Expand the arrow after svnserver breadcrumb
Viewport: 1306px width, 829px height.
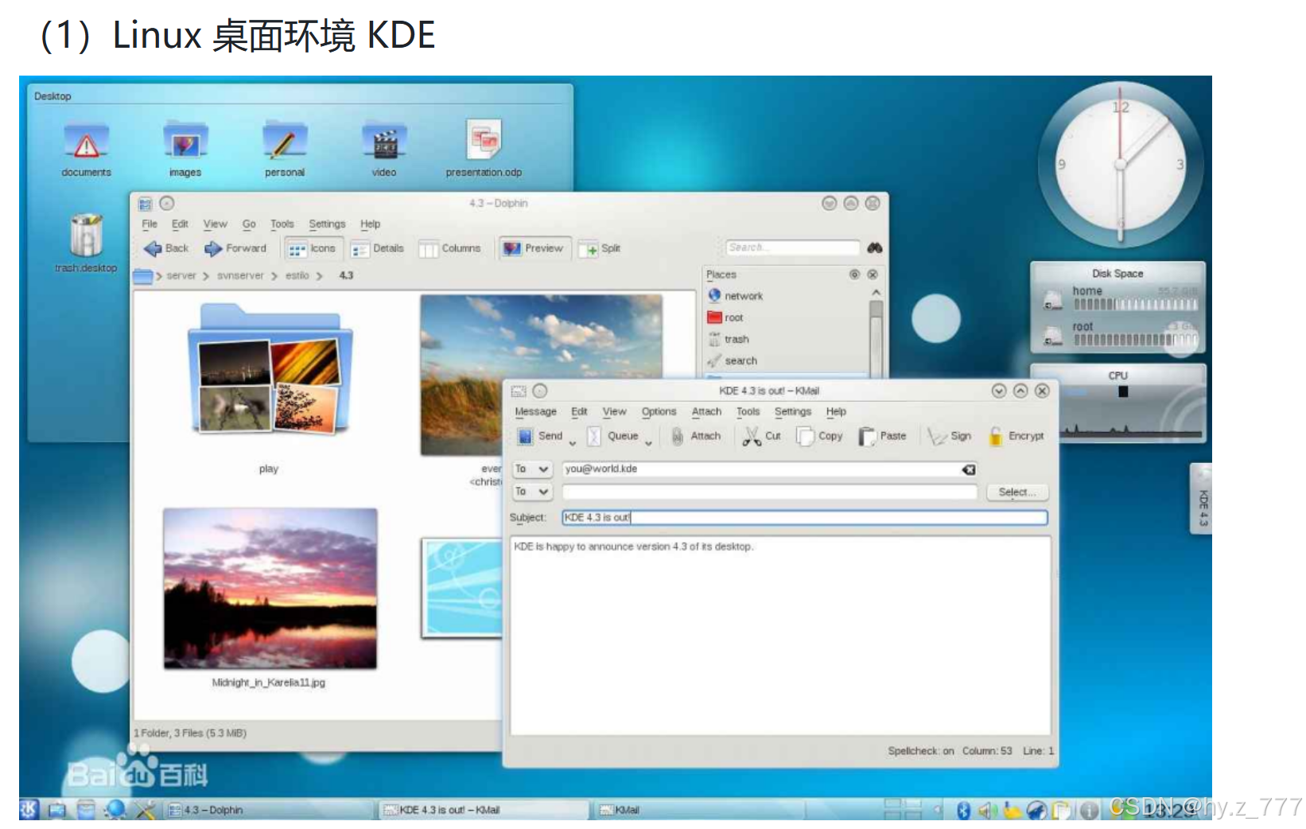click(x=274, y=276)
